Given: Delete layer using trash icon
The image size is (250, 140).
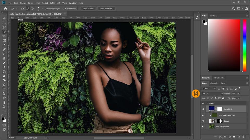Looking at the screenshot, I should tap(243, 136).
